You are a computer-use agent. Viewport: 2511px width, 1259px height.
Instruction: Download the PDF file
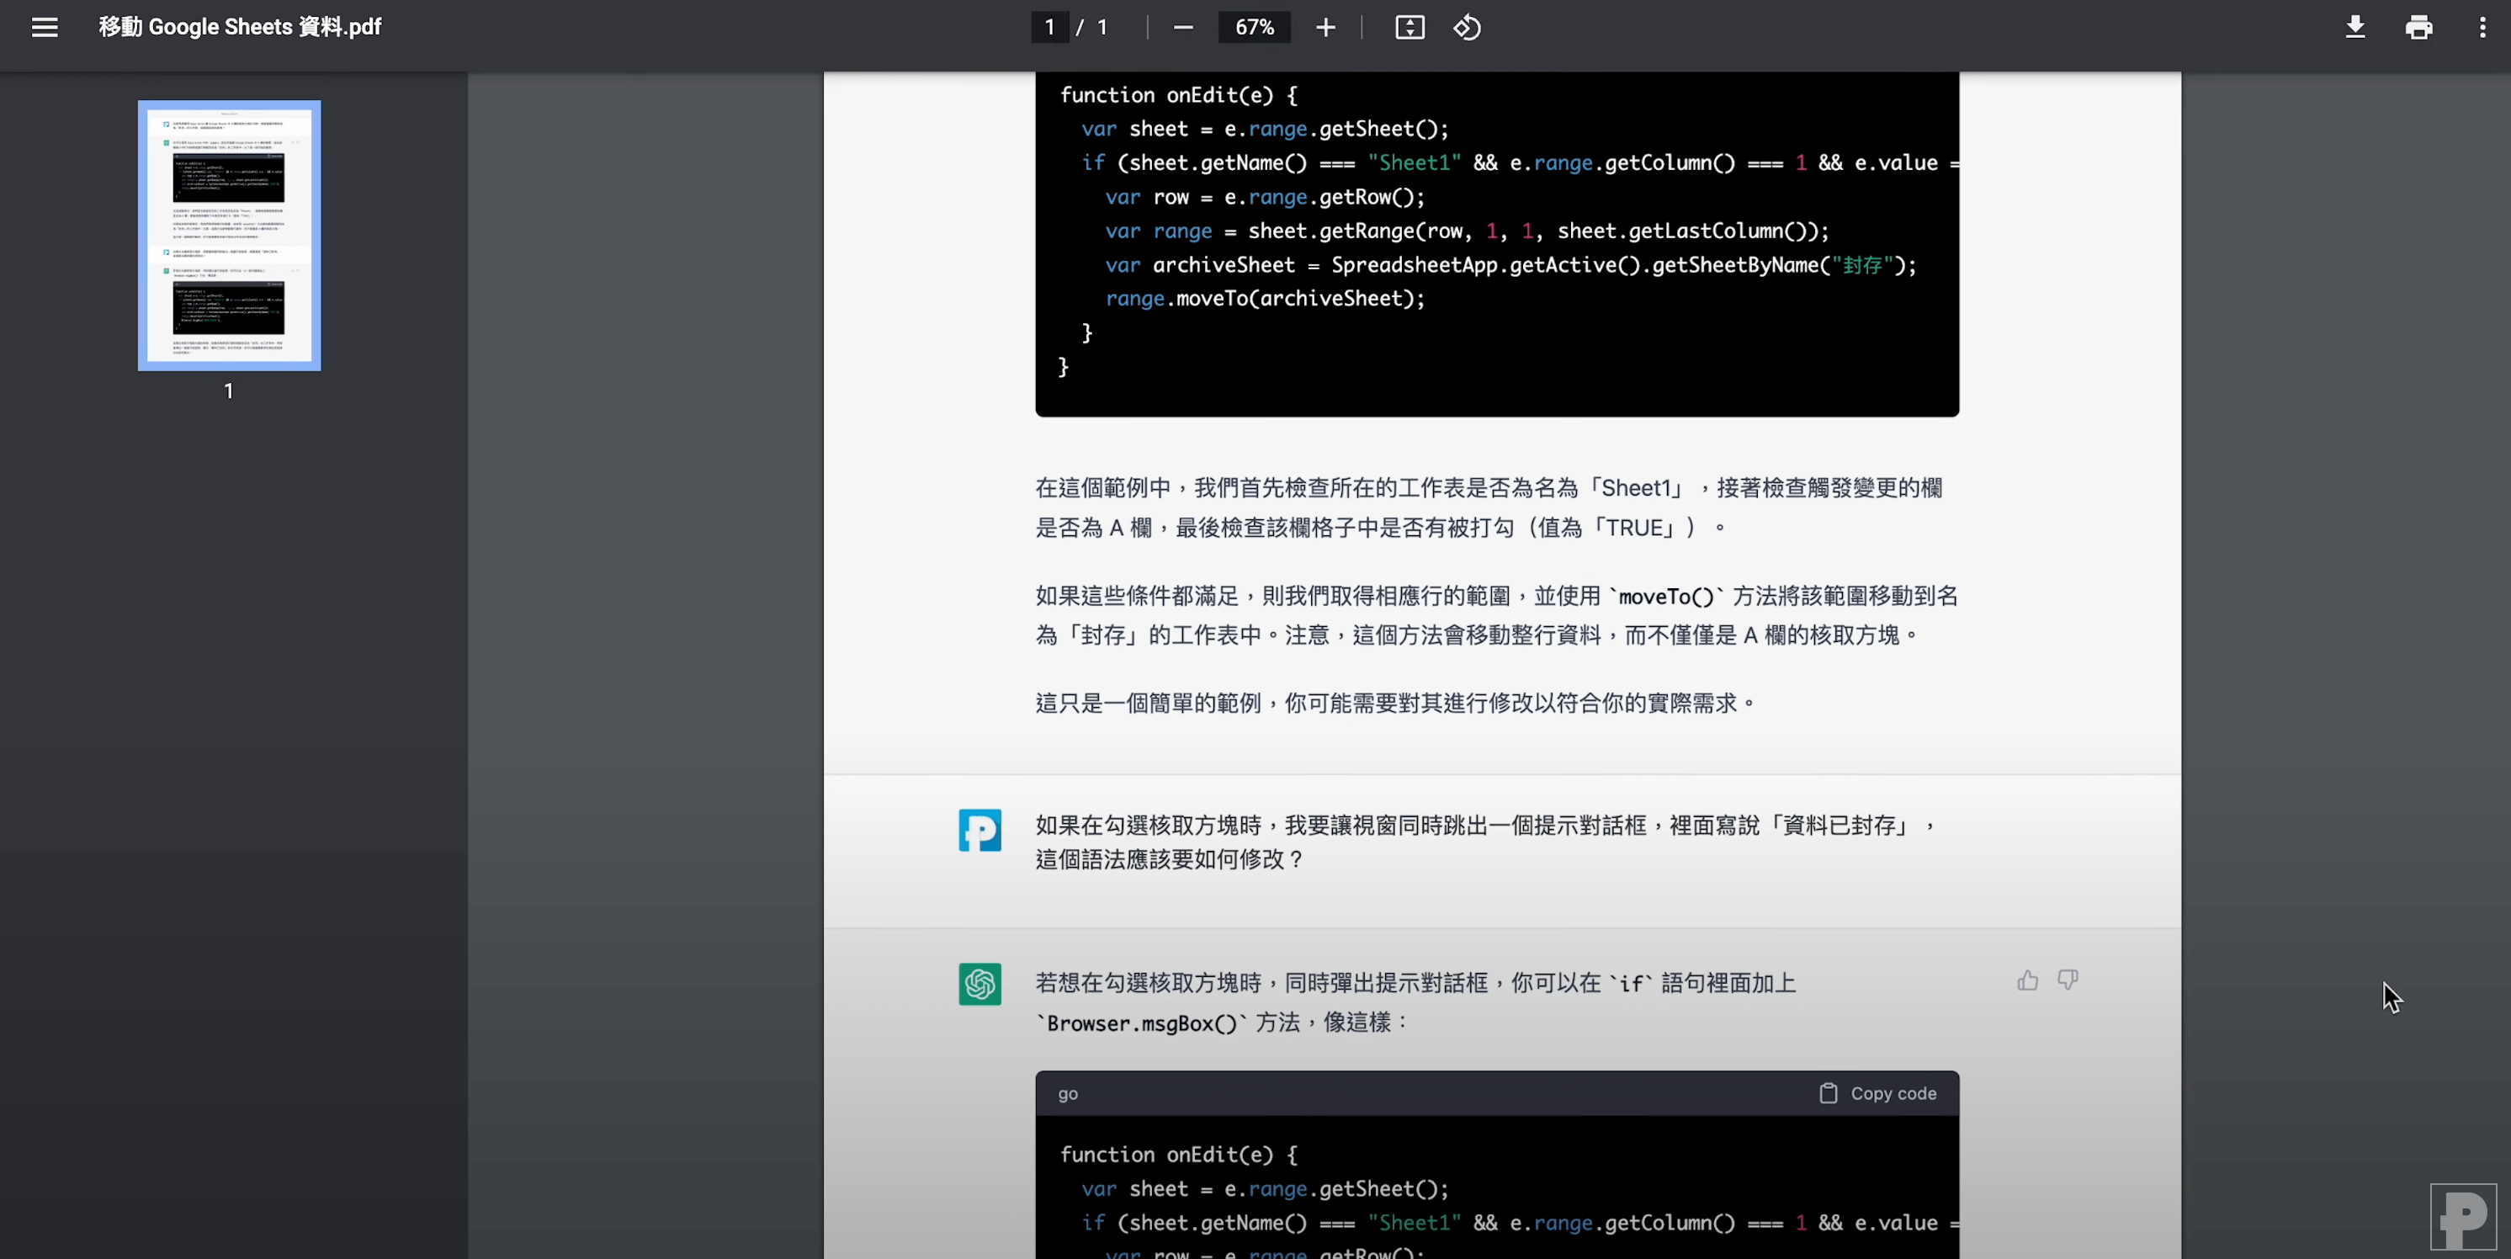pyautogui.click(x=2355, y=27)
